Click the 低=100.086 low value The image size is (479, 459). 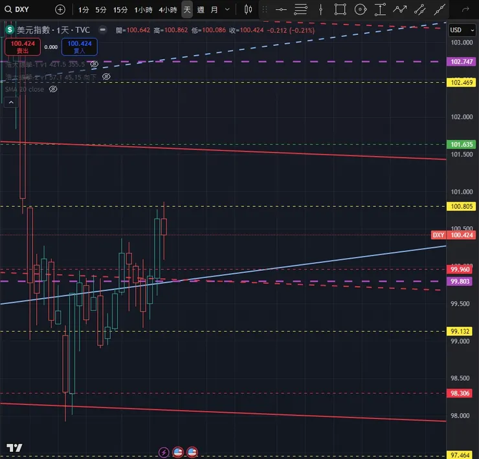[x=208, y=30]
